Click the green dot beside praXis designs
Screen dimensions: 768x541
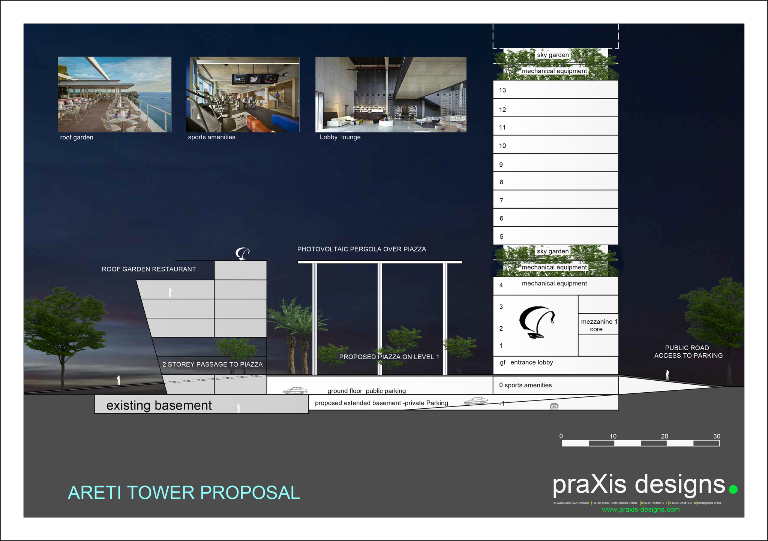[733, 489]
